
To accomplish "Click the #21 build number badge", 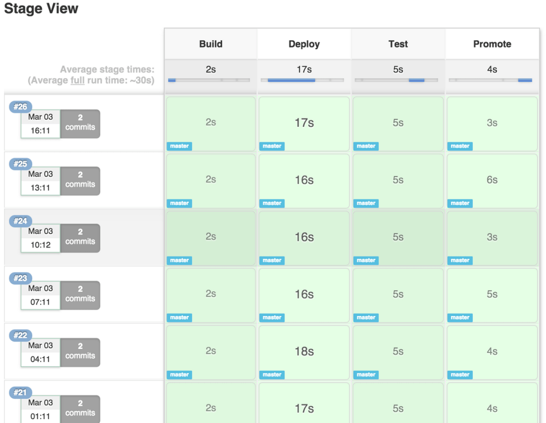I will [20, 393].
